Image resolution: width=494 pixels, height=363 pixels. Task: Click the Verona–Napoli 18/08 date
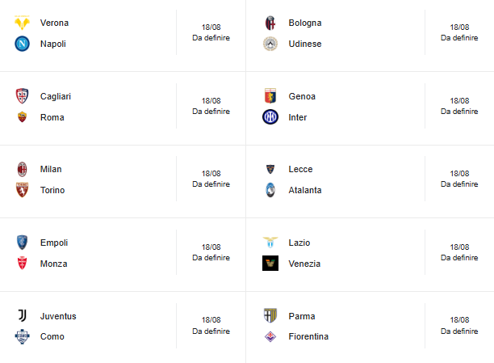pos(211,27)
